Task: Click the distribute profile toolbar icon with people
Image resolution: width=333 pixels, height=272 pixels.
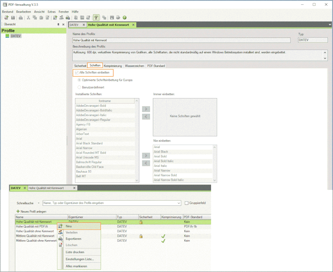Action: click(x=61, y=18)
